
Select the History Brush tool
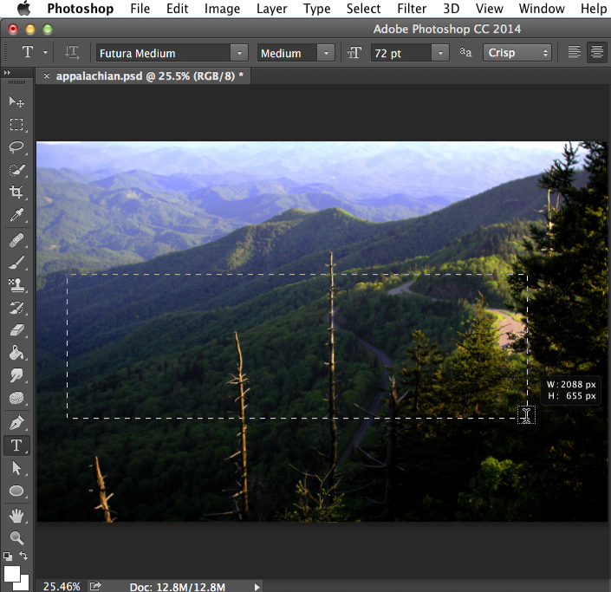(16, 309)
